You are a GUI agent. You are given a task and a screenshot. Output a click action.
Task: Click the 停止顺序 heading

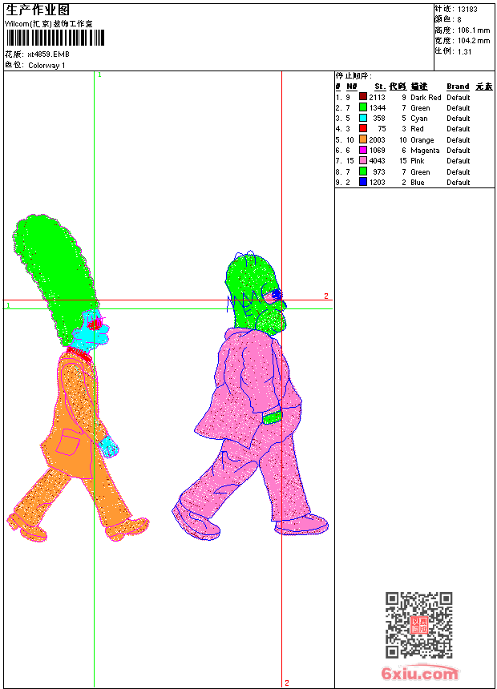pos(354,76)
